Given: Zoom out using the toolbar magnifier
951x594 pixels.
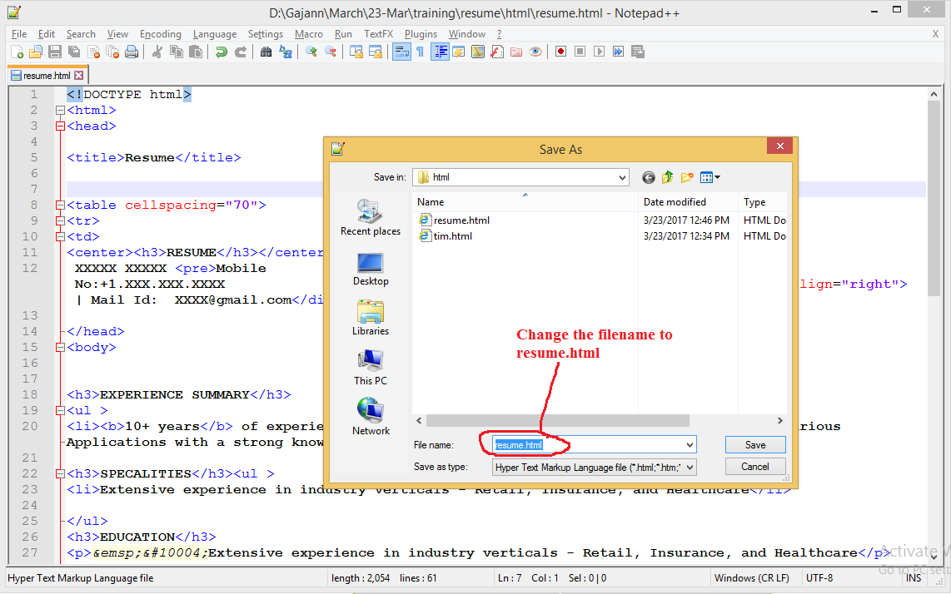Looking at the screenshot, I should [331, 52].
